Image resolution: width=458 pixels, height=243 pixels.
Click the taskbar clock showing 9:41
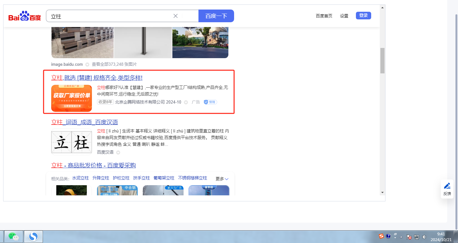pos(441,237)
